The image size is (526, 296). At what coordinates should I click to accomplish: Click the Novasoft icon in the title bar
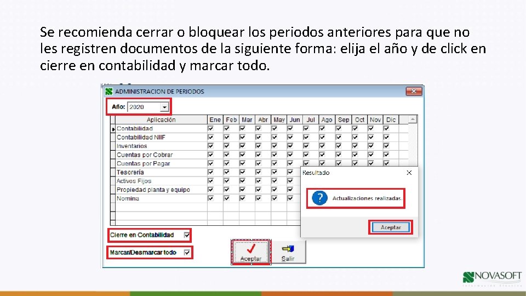[108, 92]
